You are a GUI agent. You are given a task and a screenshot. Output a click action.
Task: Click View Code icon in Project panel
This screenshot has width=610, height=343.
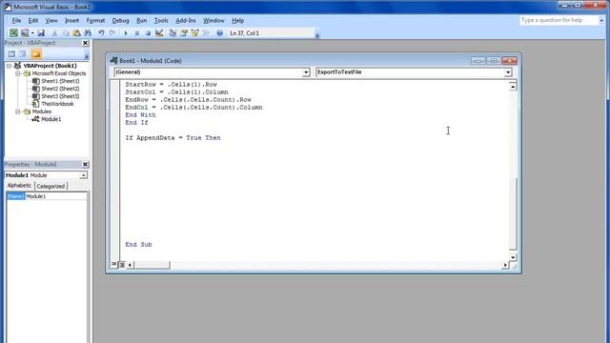(11, 54)
